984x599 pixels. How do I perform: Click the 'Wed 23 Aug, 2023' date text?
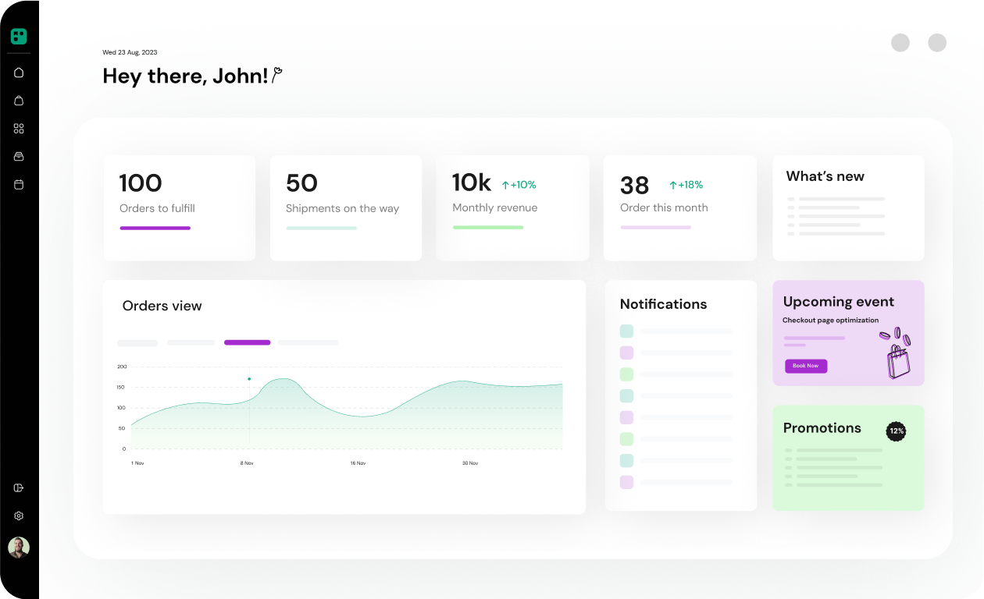(x=130, y=52)
